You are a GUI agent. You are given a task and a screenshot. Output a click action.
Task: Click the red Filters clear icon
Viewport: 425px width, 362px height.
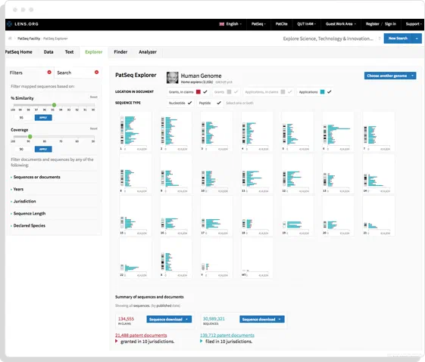[49, 73]
